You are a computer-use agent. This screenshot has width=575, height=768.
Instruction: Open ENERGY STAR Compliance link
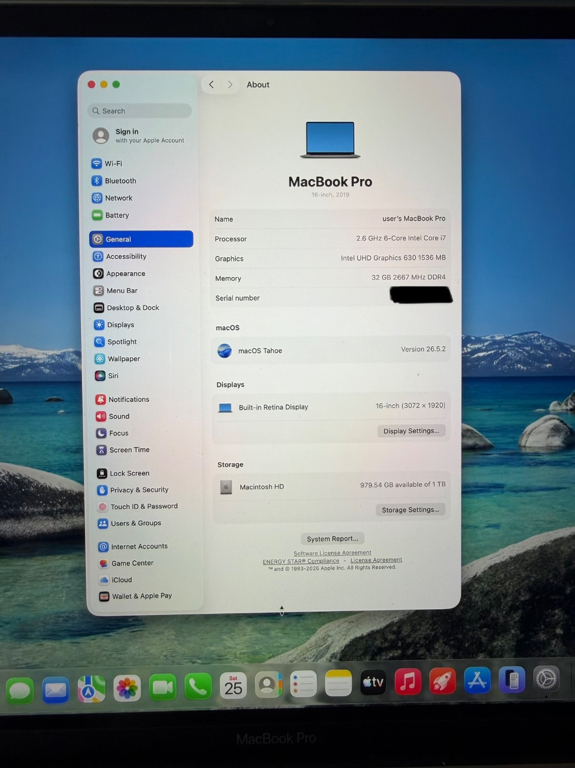click(x=301, y=561)
